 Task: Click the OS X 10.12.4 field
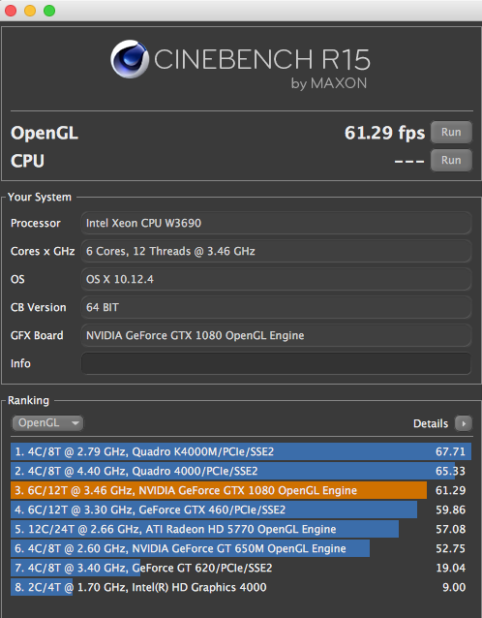[276, 279]
